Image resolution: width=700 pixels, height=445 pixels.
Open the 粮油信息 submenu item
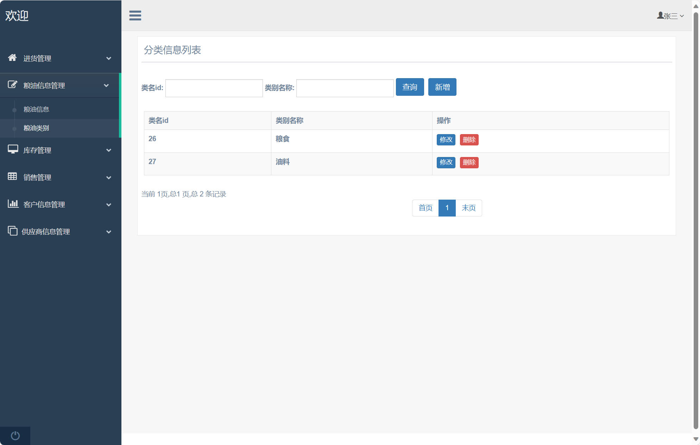point(36,109)
